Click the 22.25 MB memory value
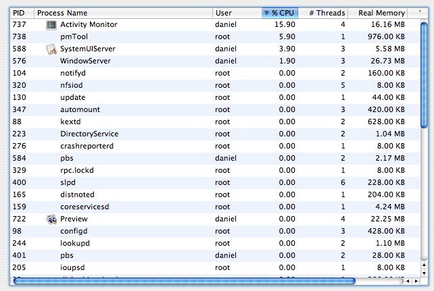This screenshot has width=434, height=291. tap(388, 219)
